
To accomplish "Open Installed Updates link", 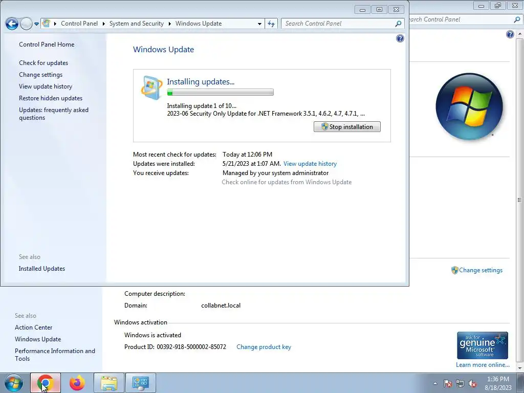I will click(42, 269).
